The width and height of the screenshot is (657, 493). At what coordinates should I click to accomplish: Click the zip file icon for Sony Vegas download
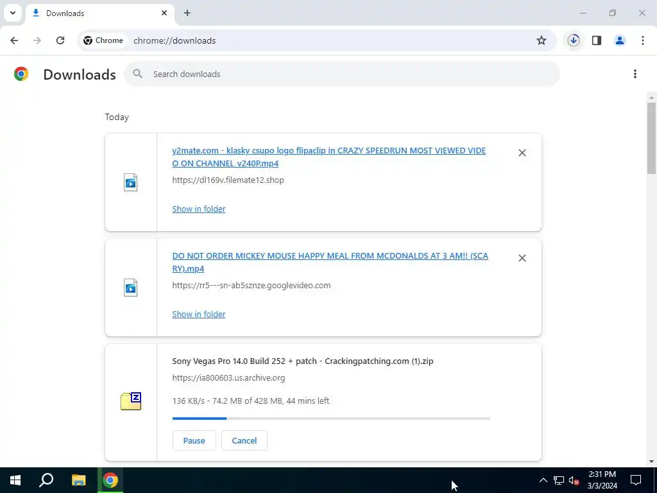point(131,401)
